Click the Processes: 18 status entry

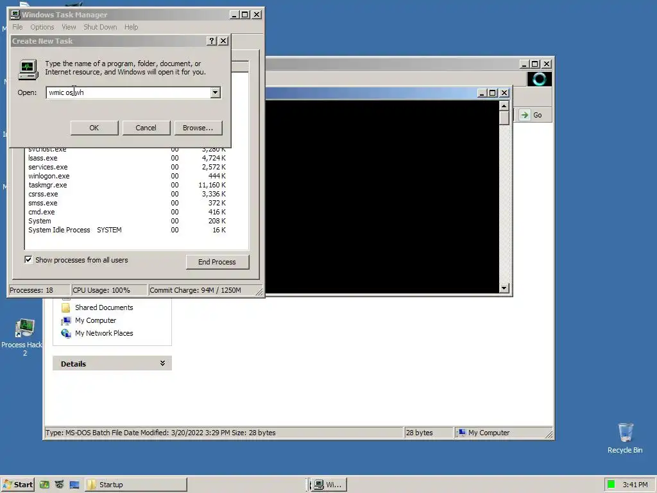[39, 290]
